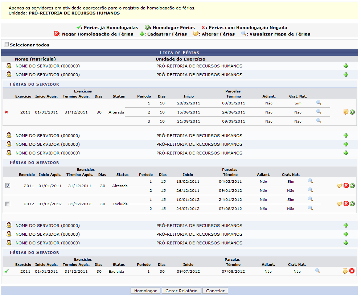The image size is (361, 297).
Task: Open magnifier for period starting 24/07/2012
Action: pos(310,208)
